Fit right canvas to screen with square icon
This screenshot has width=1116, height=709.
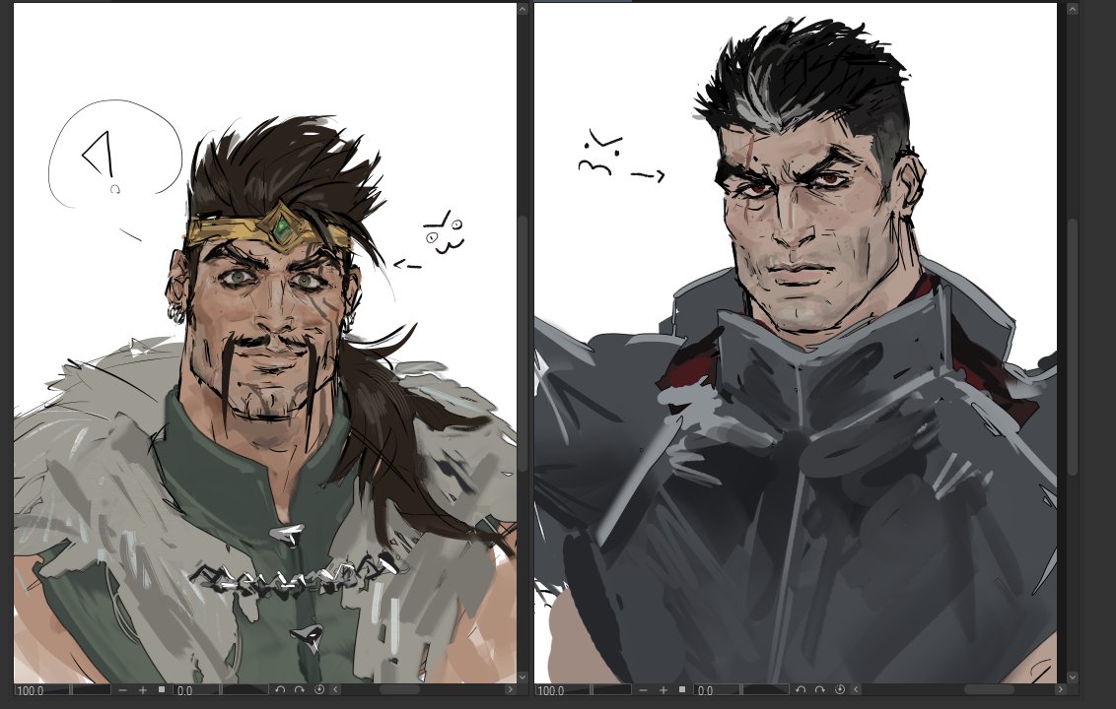(x=682, y=690)
